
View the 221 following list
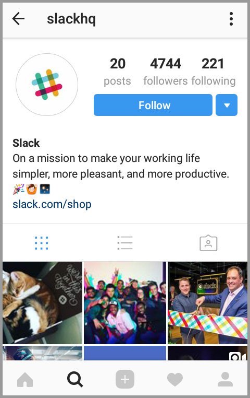pyautogui.click(x=214, y=72)
